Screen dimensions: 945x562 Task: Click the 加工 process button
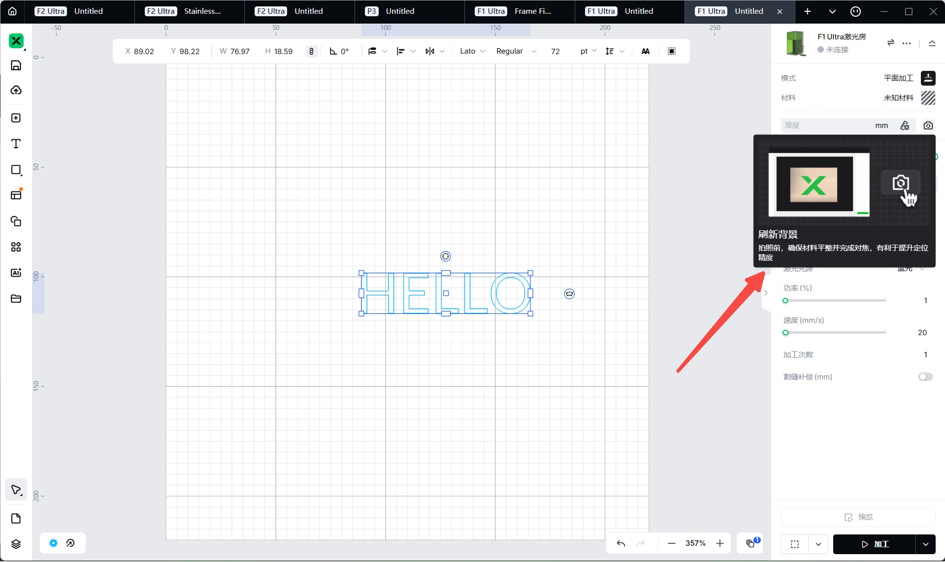[x=874, y=544]
